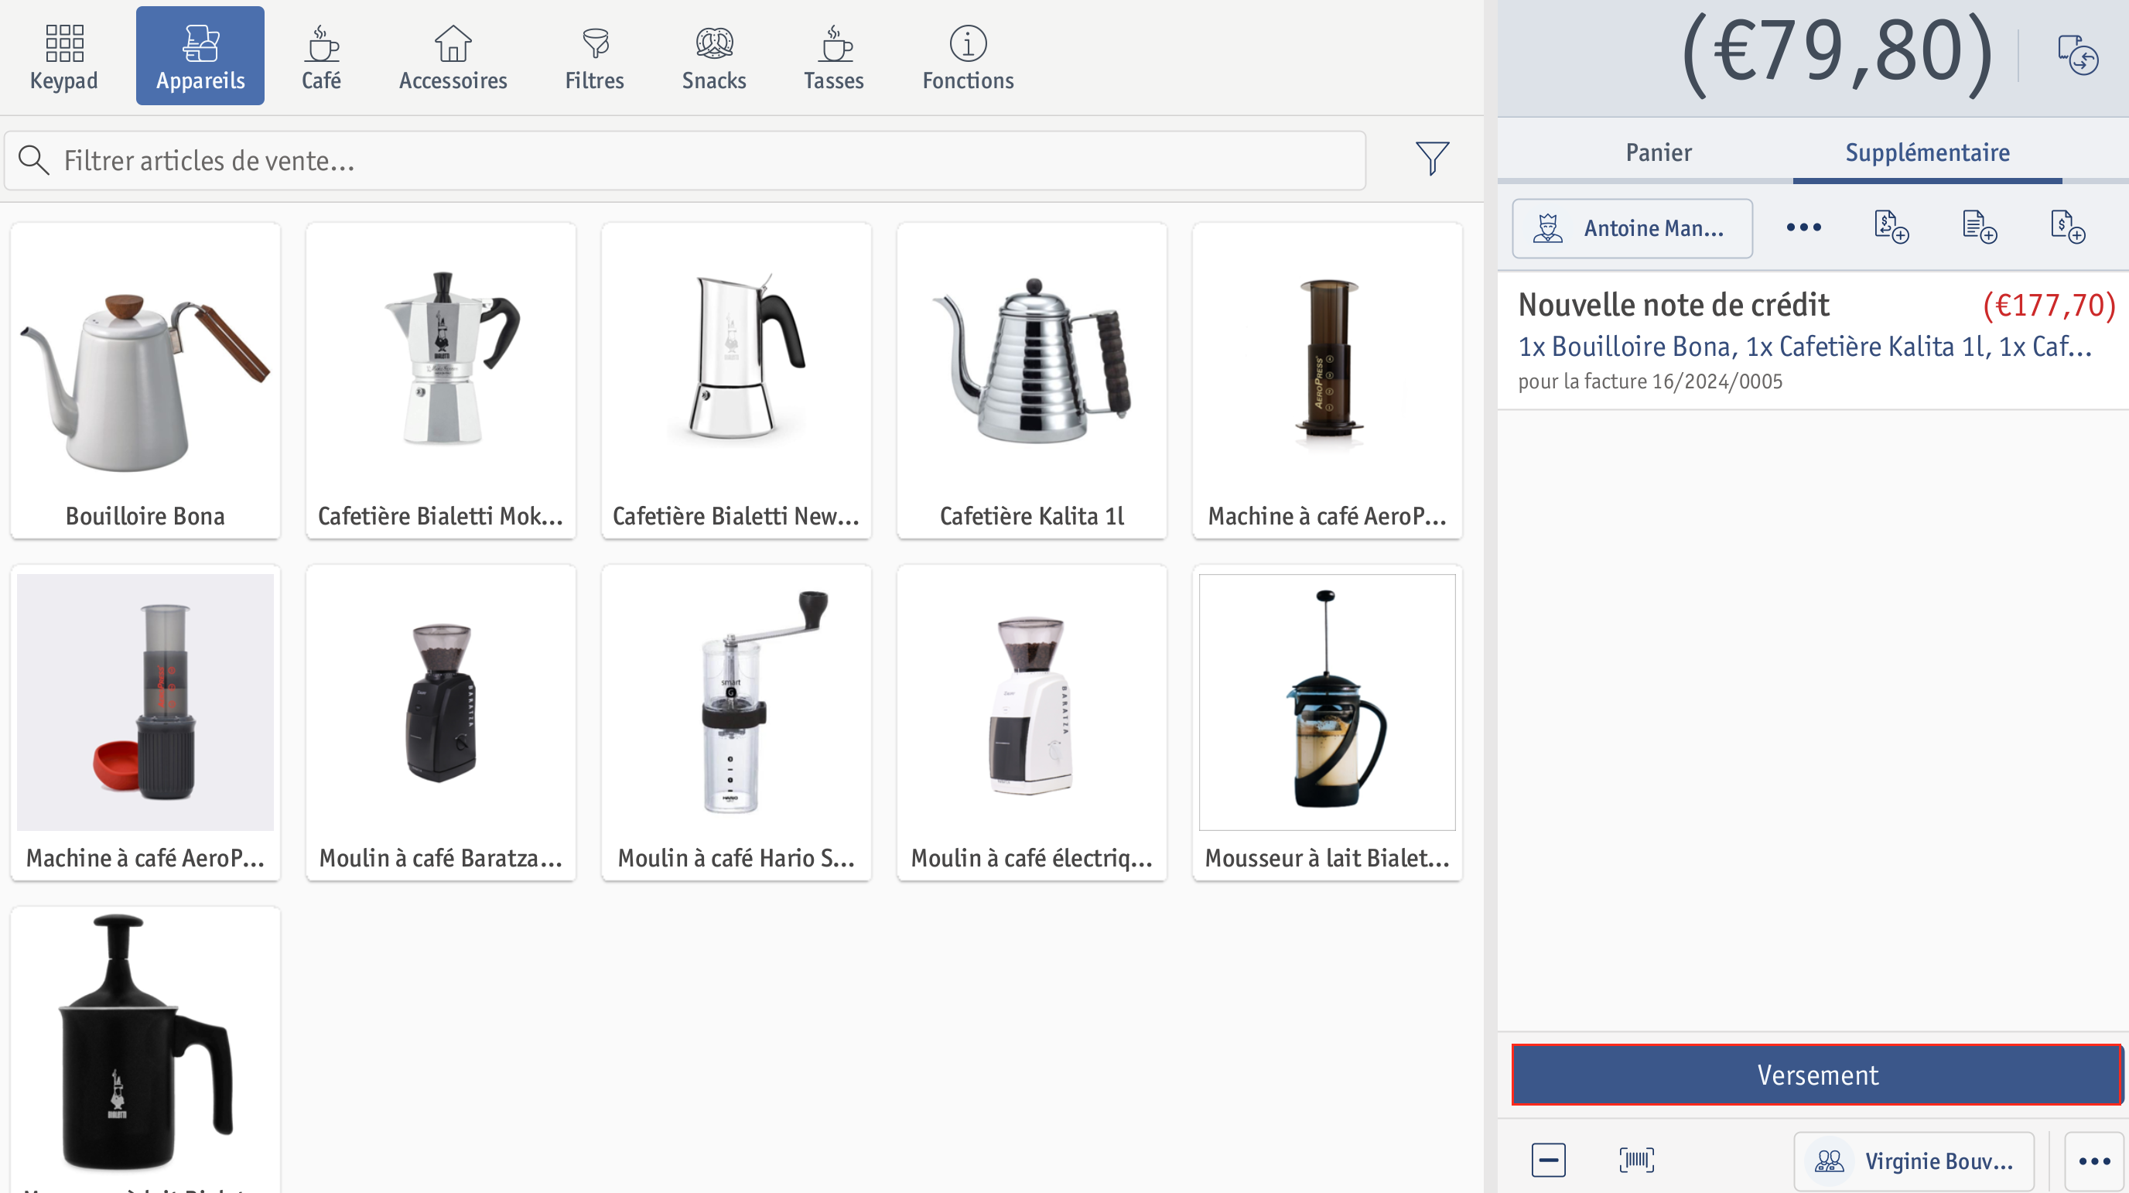
Task: Show the Filtres category
Action: (x=594, y=56)
